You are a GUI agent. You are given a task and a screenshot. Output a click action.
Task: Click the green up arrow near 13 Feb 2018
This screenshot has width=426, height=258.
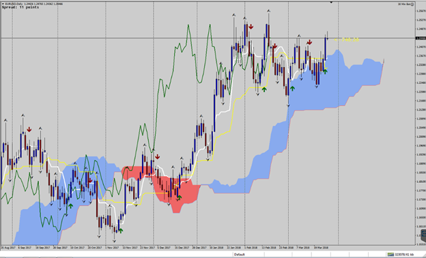pyautogui.click(x=264, y=89)
